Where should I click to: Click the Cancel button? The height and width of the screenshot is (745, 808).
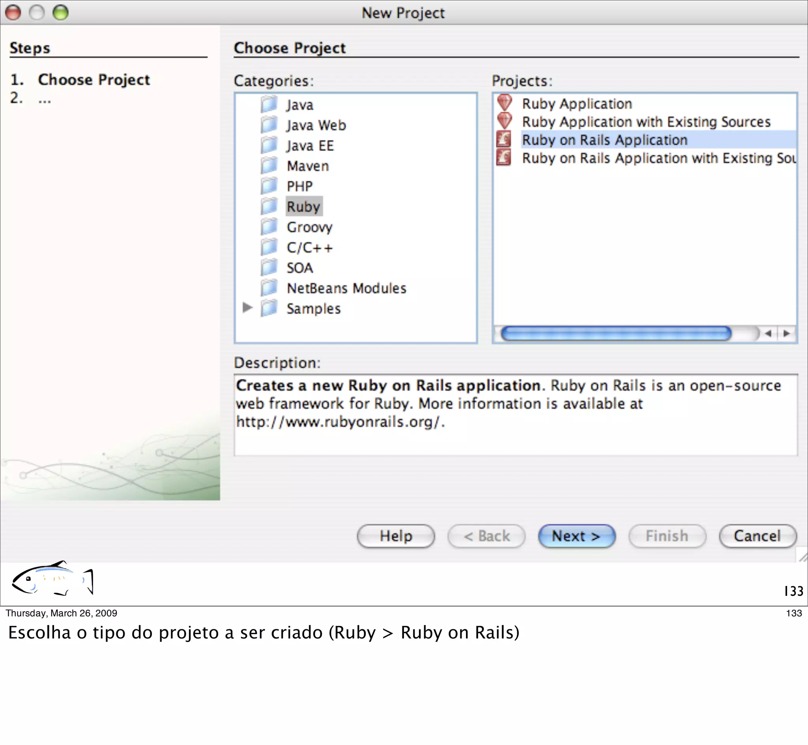[x=757, y=536]
